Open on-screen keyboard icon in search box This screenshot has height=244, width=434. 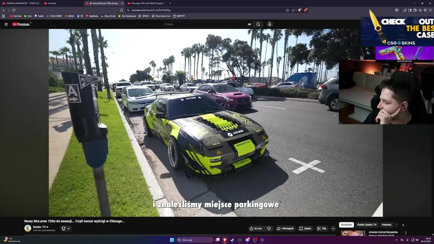tap(249, 24)
